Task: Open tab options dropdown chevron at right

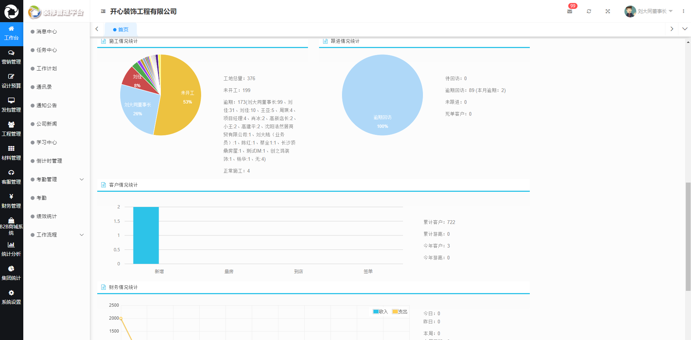Action: [x=685, y=29]
